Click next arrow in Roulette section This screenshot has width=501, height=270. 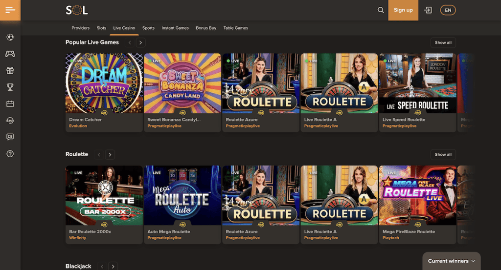(x=110, y=154)
